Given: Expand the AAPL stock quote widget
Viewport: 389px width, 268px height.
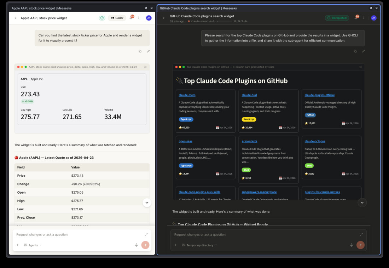Looking at the screenshot, I should coord(145,67).
